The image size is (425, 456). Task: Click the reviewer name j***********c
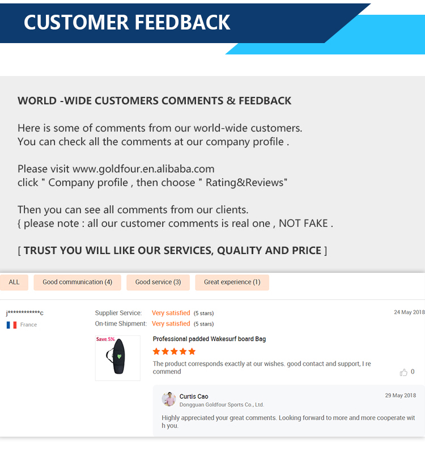(25, 313)
